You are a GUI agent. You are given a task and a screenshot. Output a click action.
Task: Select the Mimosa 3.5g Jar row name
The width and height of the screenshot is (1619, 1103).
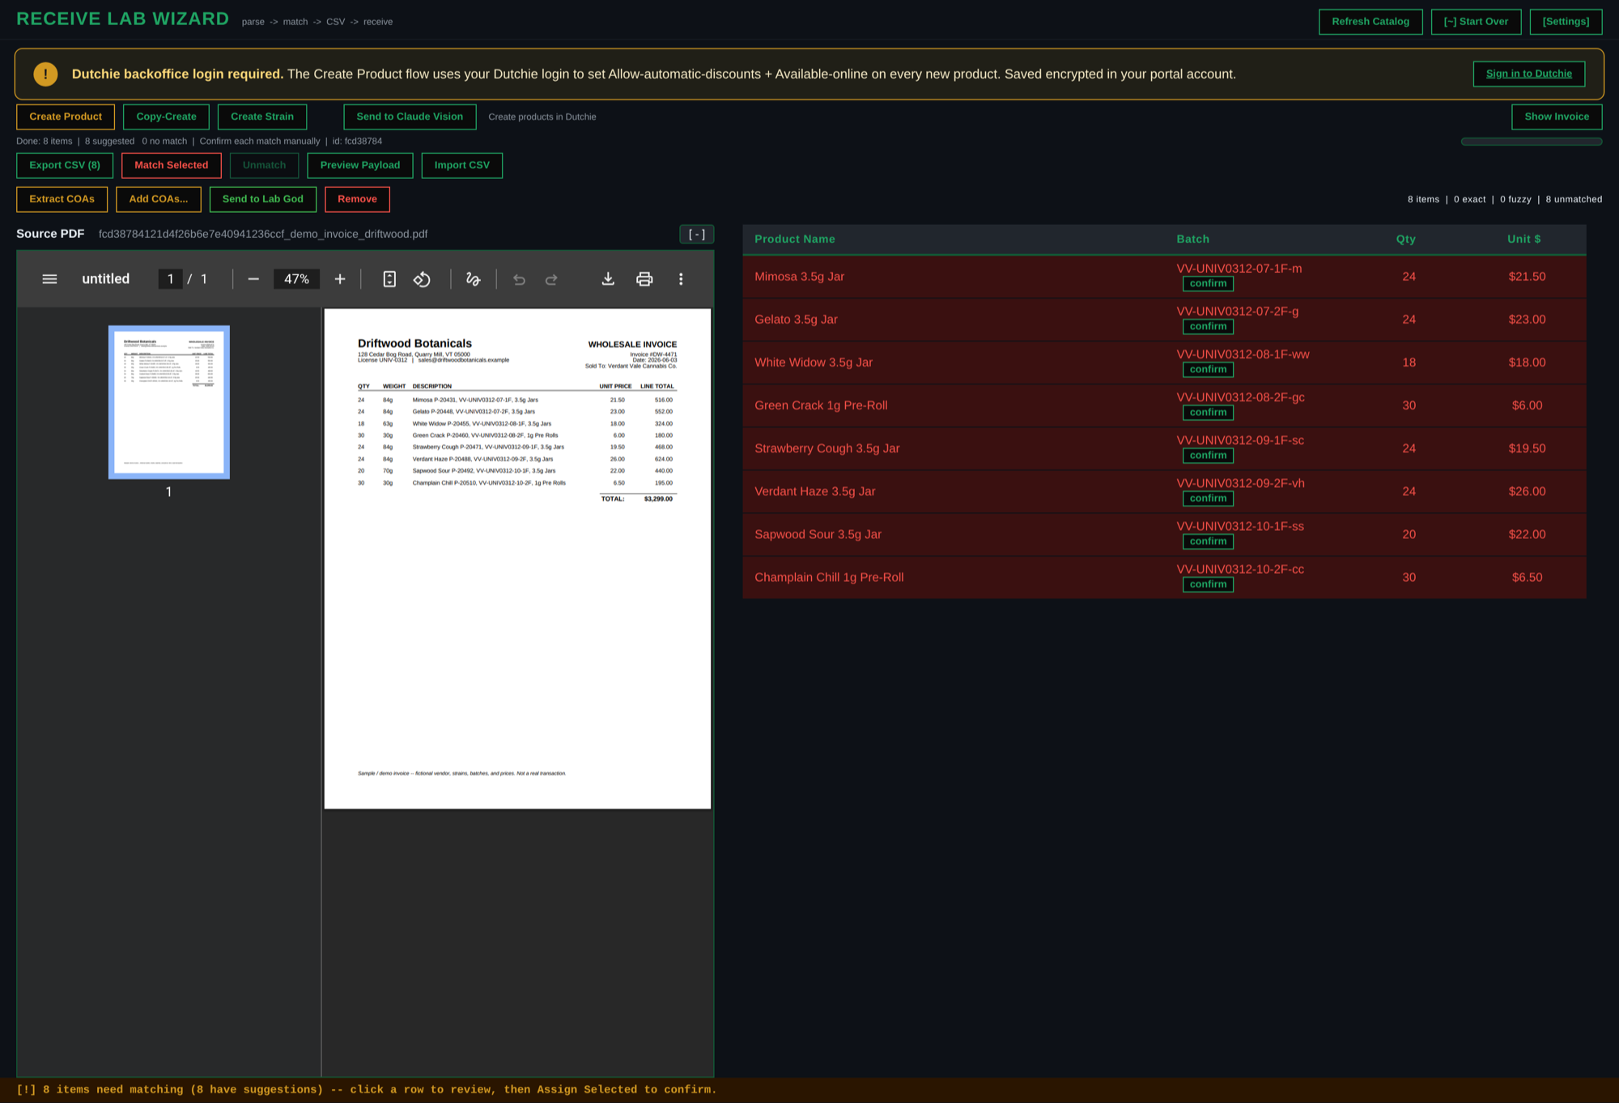coord(799,277)
